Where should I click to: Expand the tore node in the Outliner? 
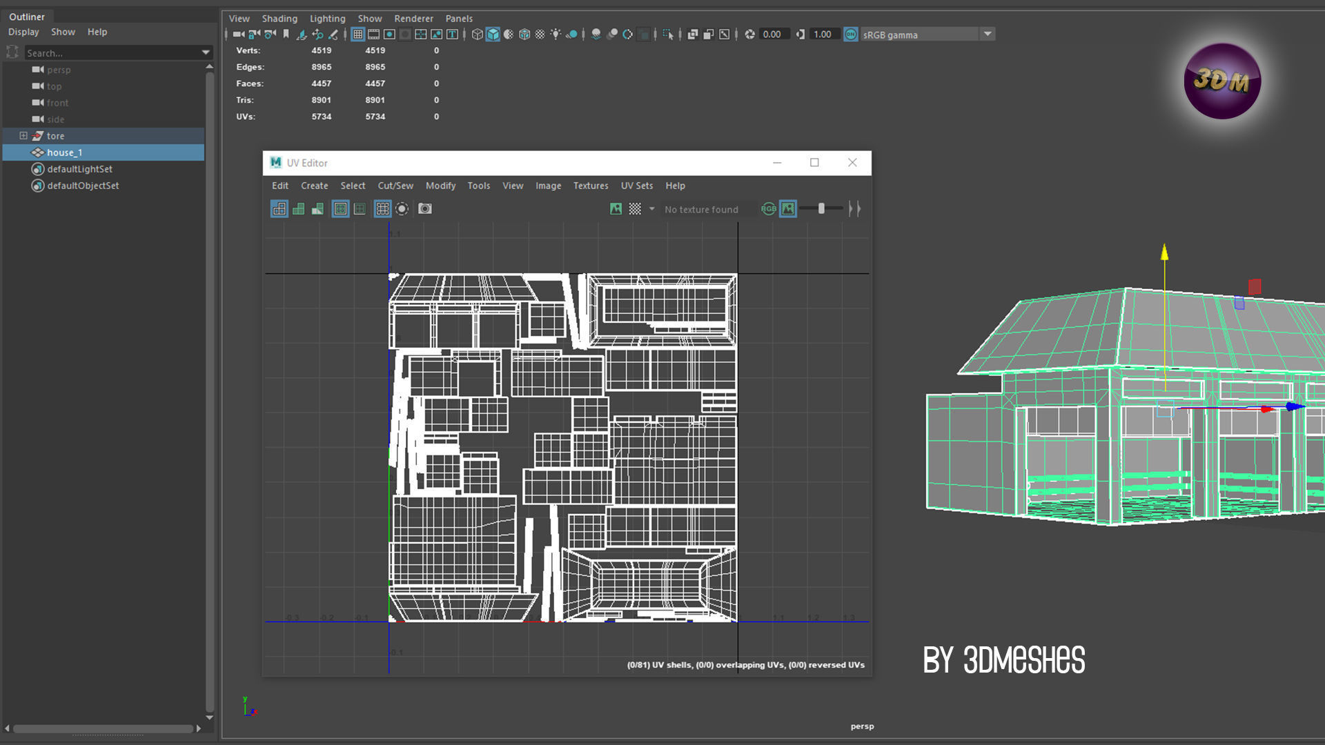click(x=23, y=136)
